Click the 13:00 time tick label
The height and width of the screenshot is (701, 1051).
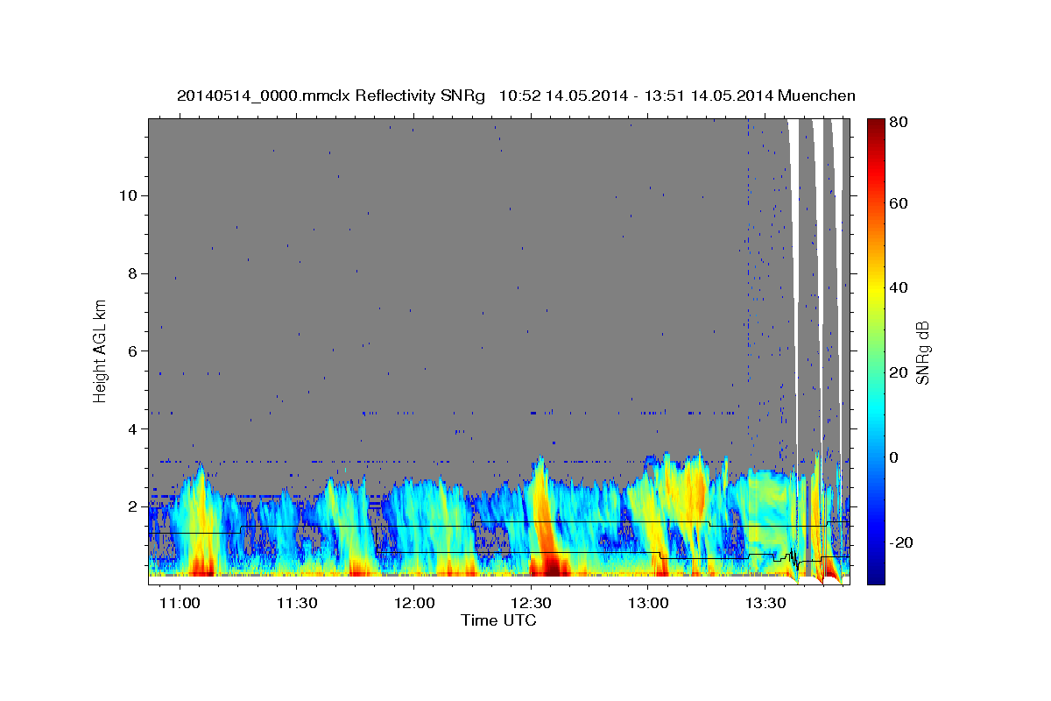pyautogui.click(x=648, y=604)
